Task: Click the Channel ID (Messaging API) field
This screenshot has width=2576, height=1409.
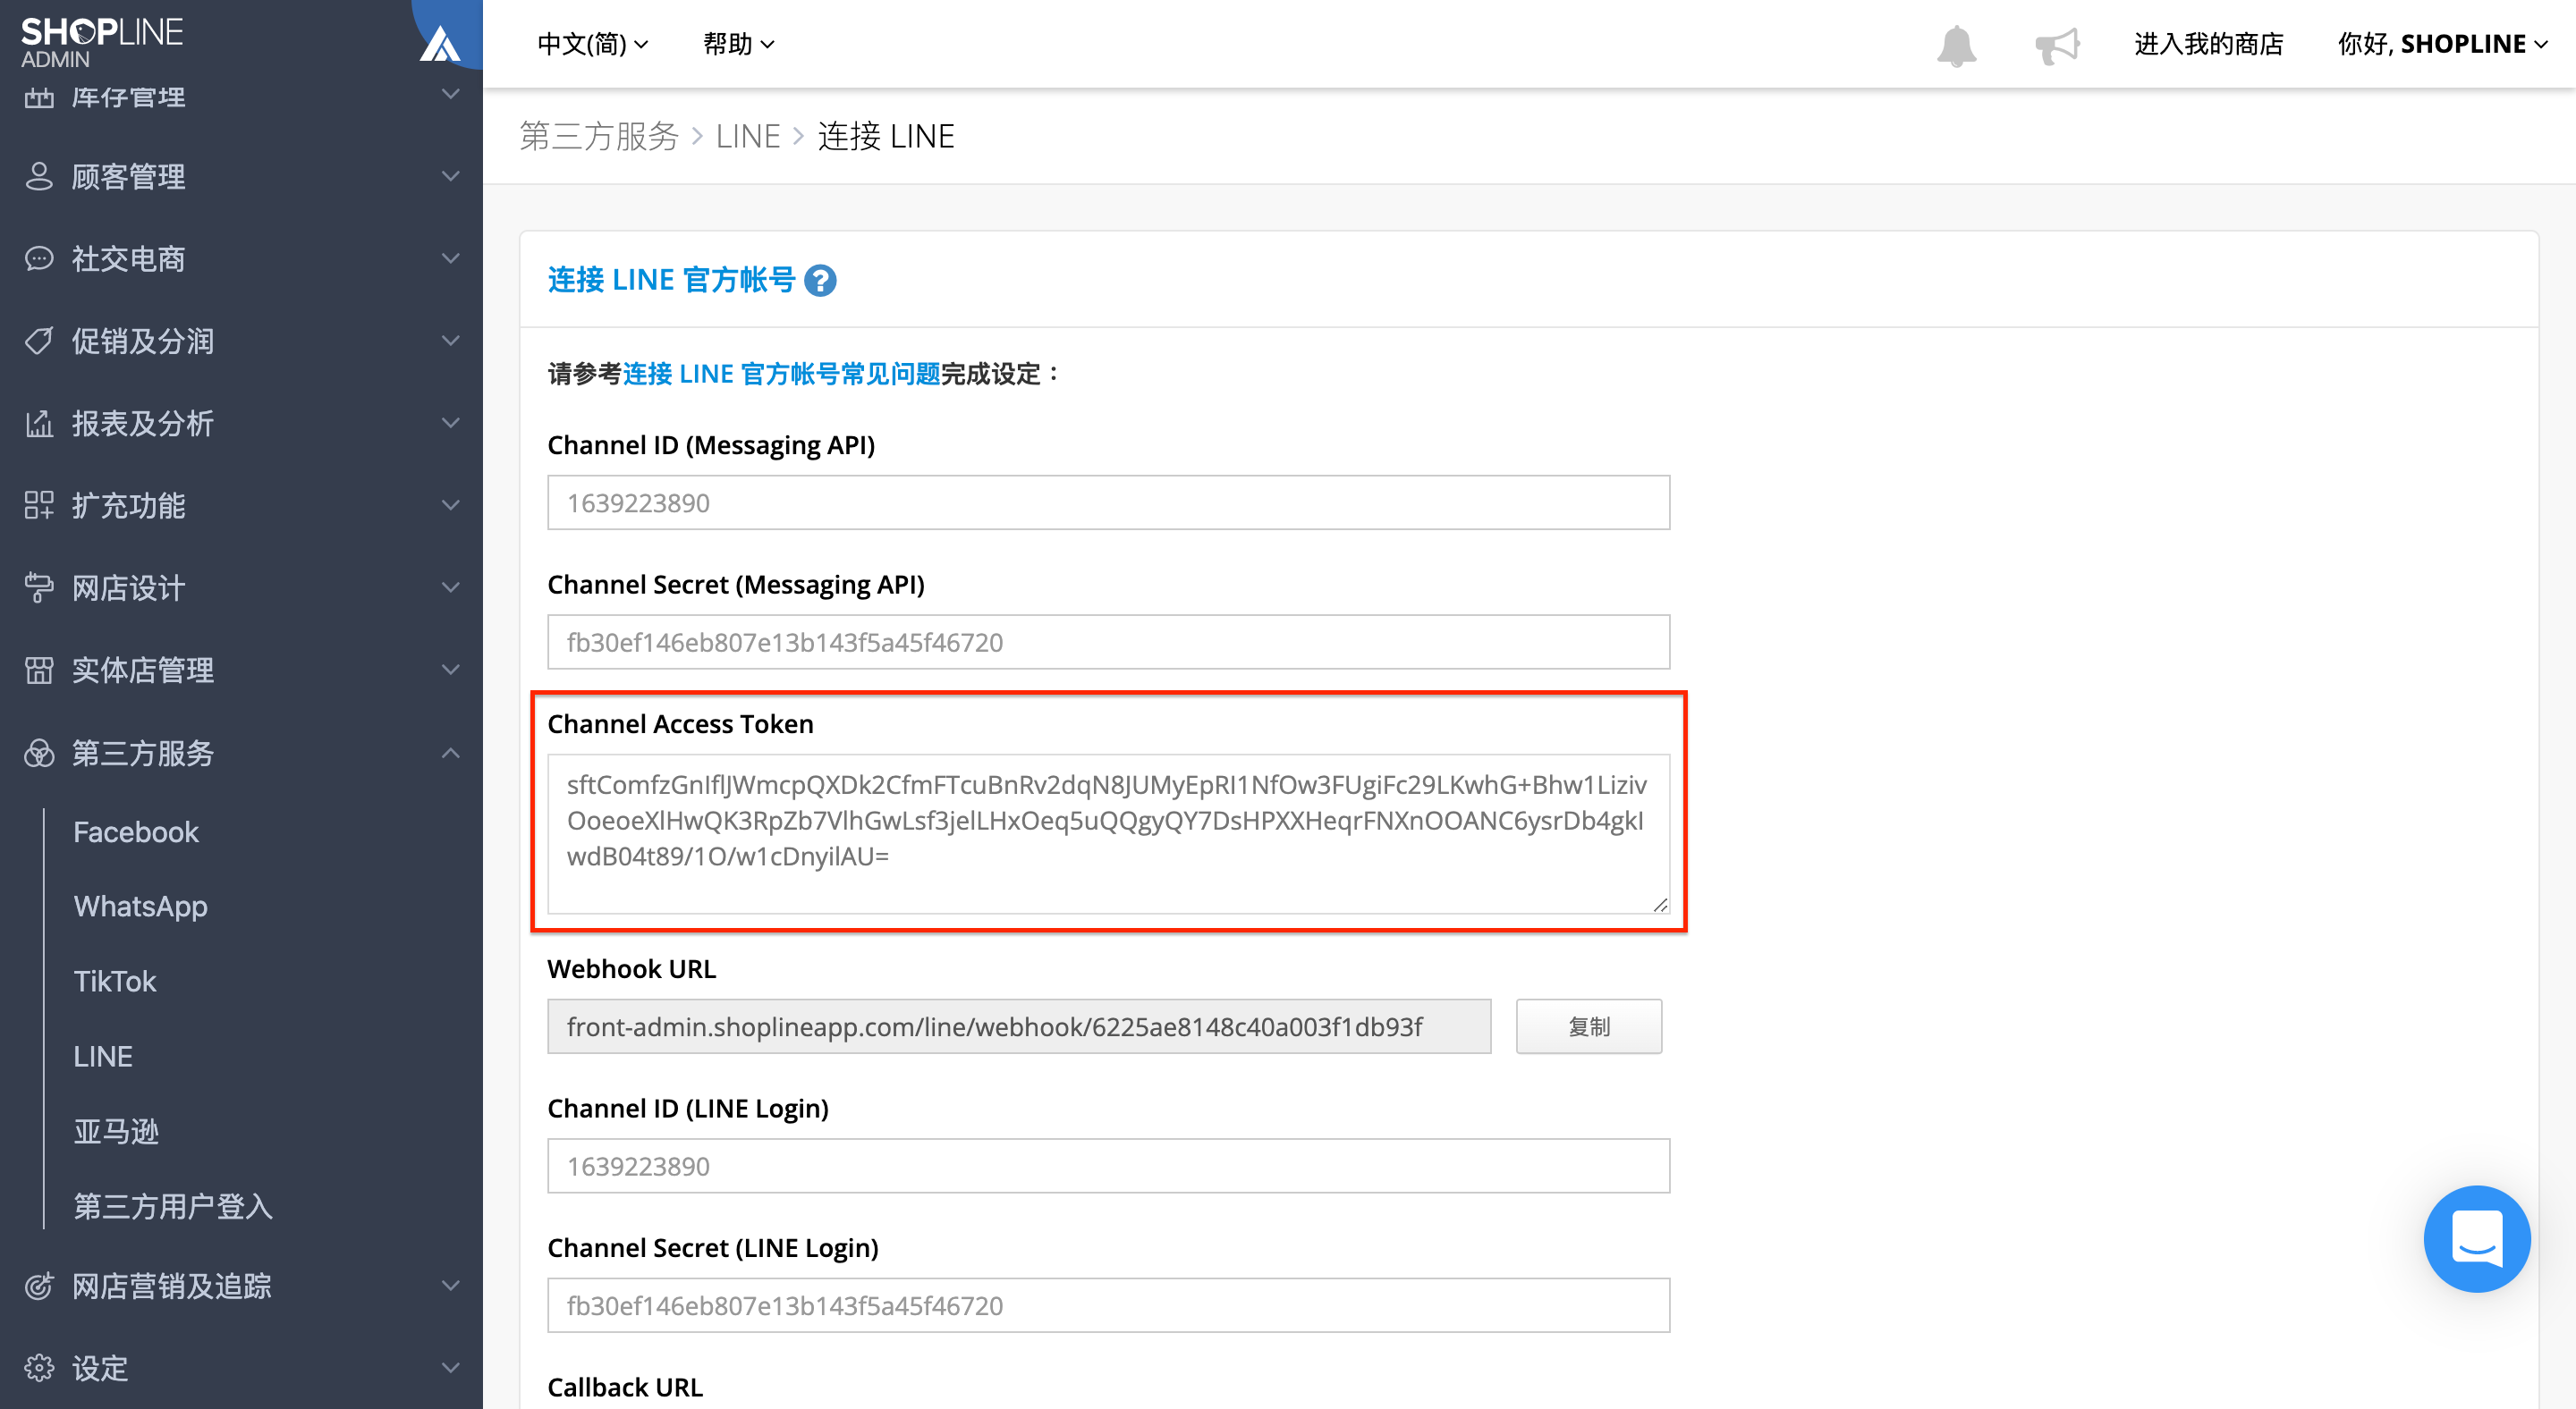Action: tap(1109, 502)
